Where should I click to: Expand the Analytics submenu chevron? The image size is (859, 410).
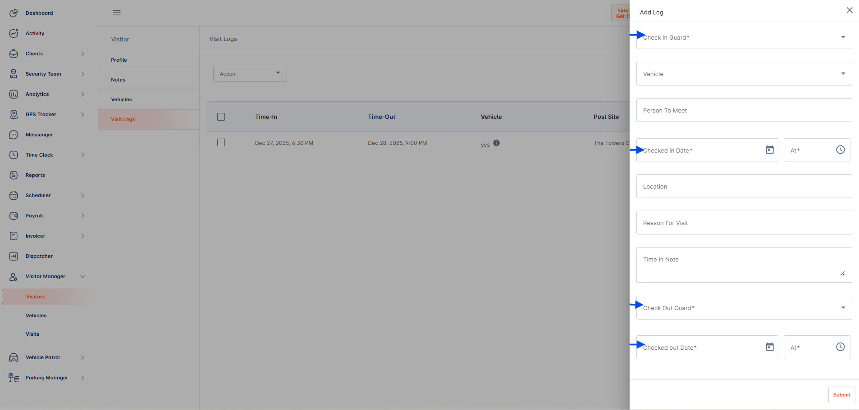click(x=82, y=94)
